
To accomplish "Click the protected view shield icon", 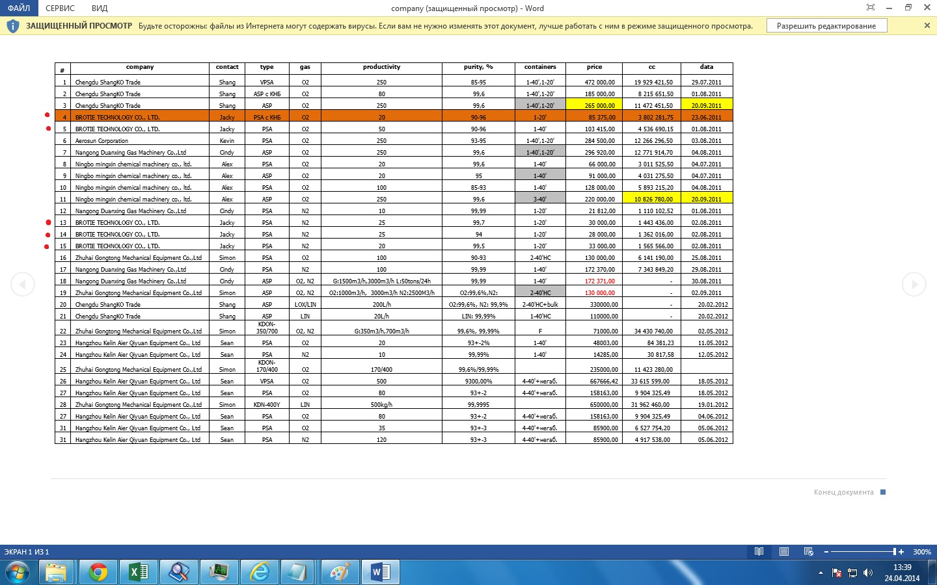I will (x=12, y=26).
